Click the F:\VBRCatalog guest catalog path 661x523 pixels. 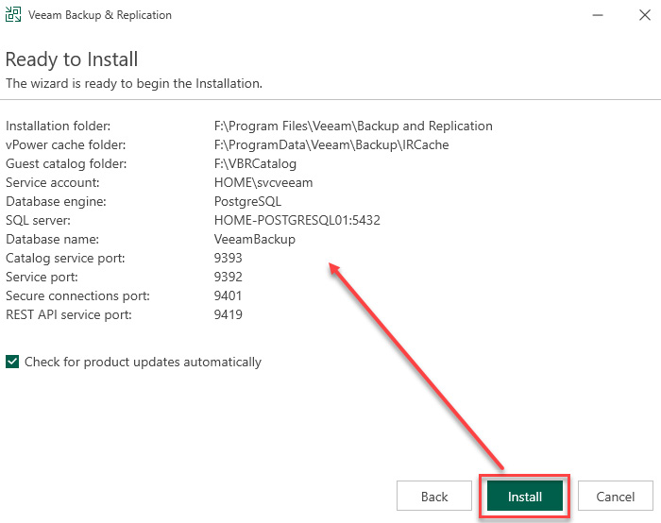255,163
